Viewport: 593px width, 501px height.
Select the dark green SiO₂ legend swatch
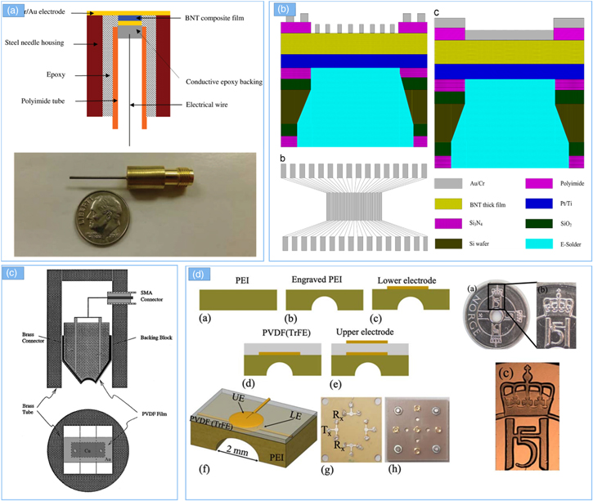click(x=539, y=223)
